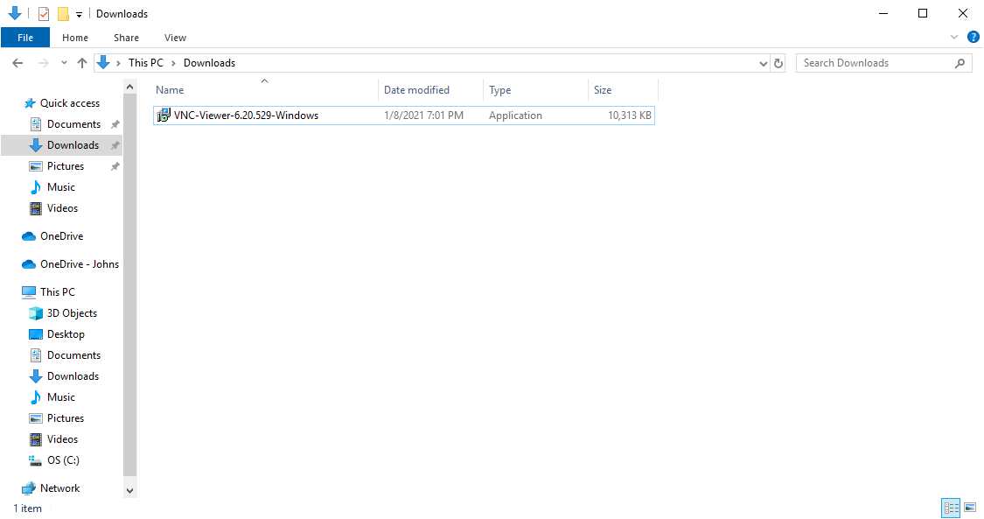Click New folder icon in quick access toolbar
984x519 pixels.
(63, 14)
